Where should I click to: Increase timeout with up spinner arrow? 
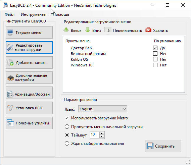102,133
